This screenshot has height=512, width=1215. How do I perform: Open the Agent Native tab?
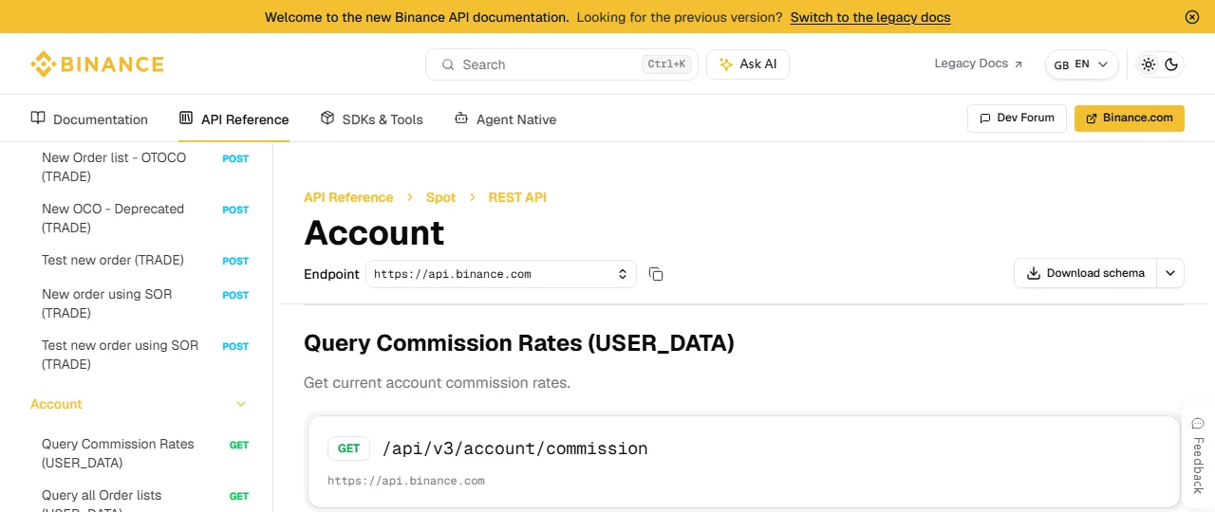click(x=505, y=119)
